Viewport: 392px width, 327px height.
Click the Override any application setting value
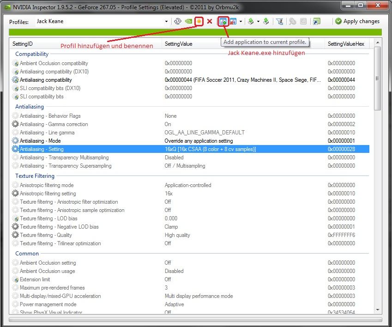point(199,141)
